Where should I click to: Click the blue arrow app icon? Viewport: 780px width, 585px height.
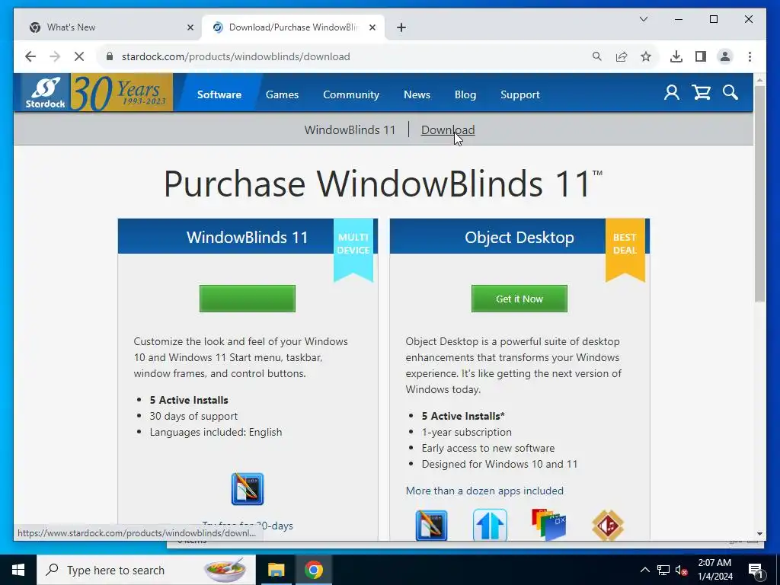(x=490, y=525)
